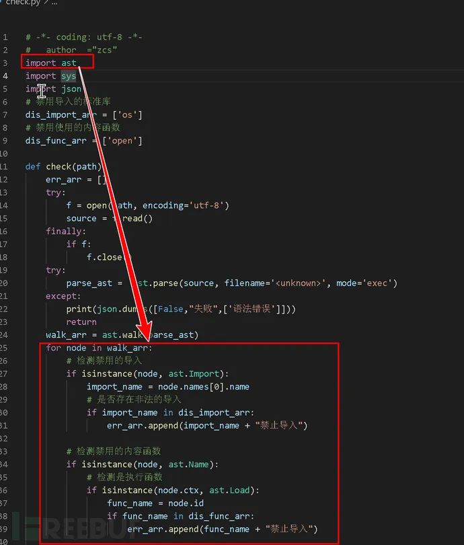
Task: Click the 'import ast' statement
Action: pos(51,63)
